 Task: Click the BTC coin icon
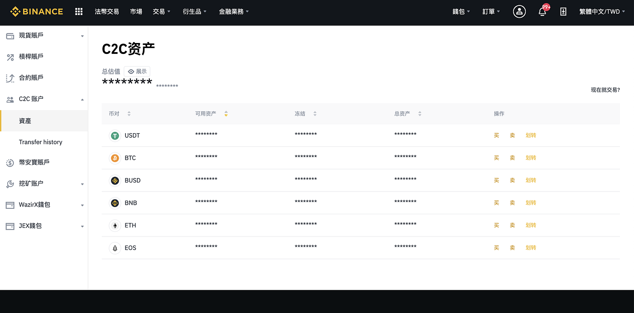[x=115, y=158]
